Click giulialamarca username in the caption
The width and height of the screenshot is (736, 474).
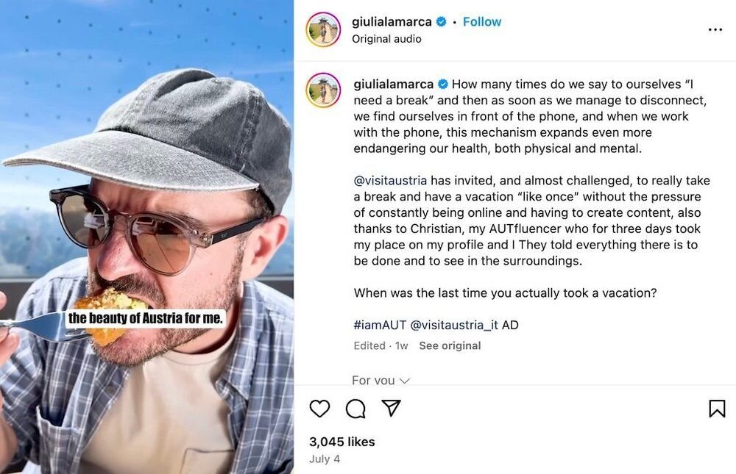[393, 85]
